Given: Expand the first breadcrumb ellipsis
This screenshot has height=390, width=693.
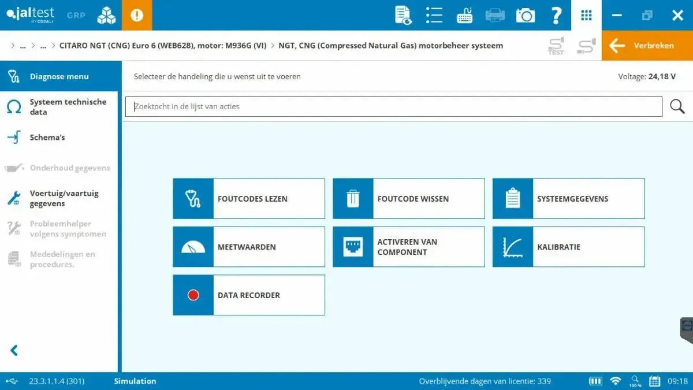Looking at the screenshot, I should [x=23, y=46].
